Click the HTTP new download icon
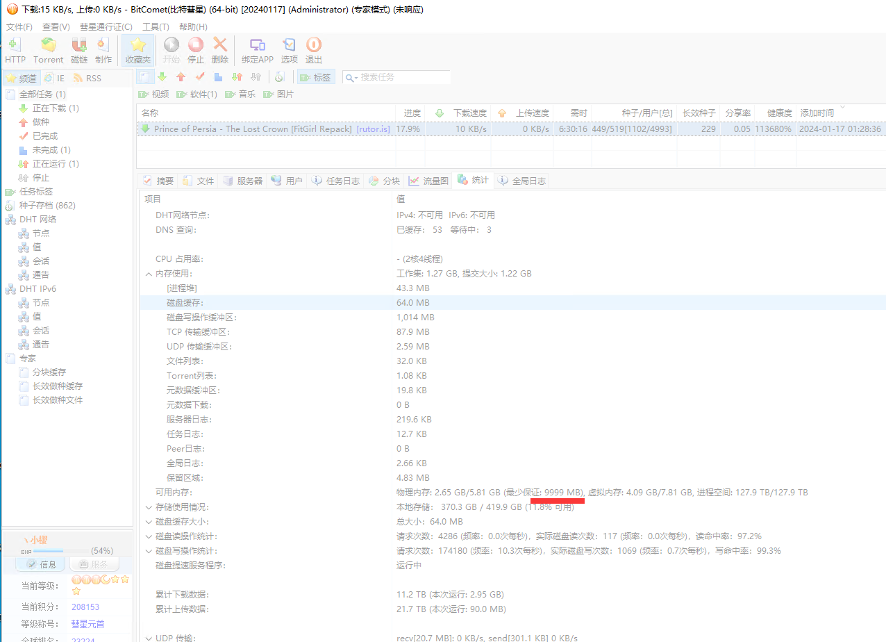The width and height of the screenshot is (886, 642). coord(15,51)
